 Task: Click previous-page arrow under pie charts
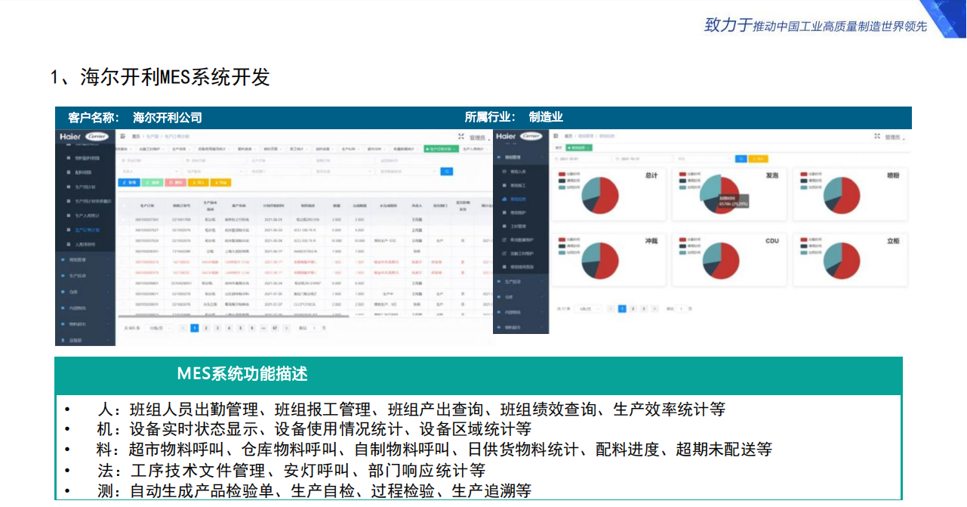click(x=611, y=309)
